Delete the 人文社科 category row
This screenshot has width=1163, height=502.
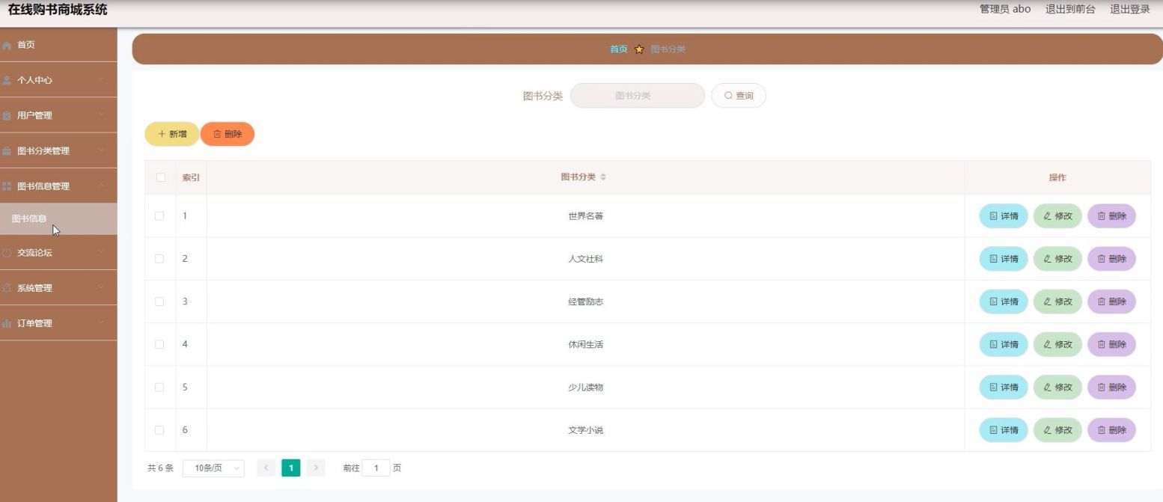[x=1111, y=259]
